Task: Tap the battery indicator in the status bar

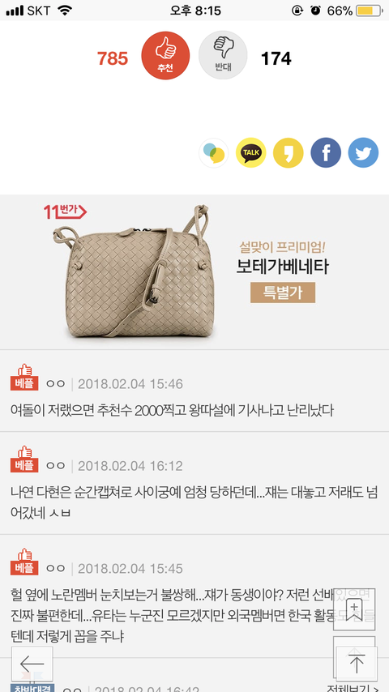Action: (x=369, y=11)
